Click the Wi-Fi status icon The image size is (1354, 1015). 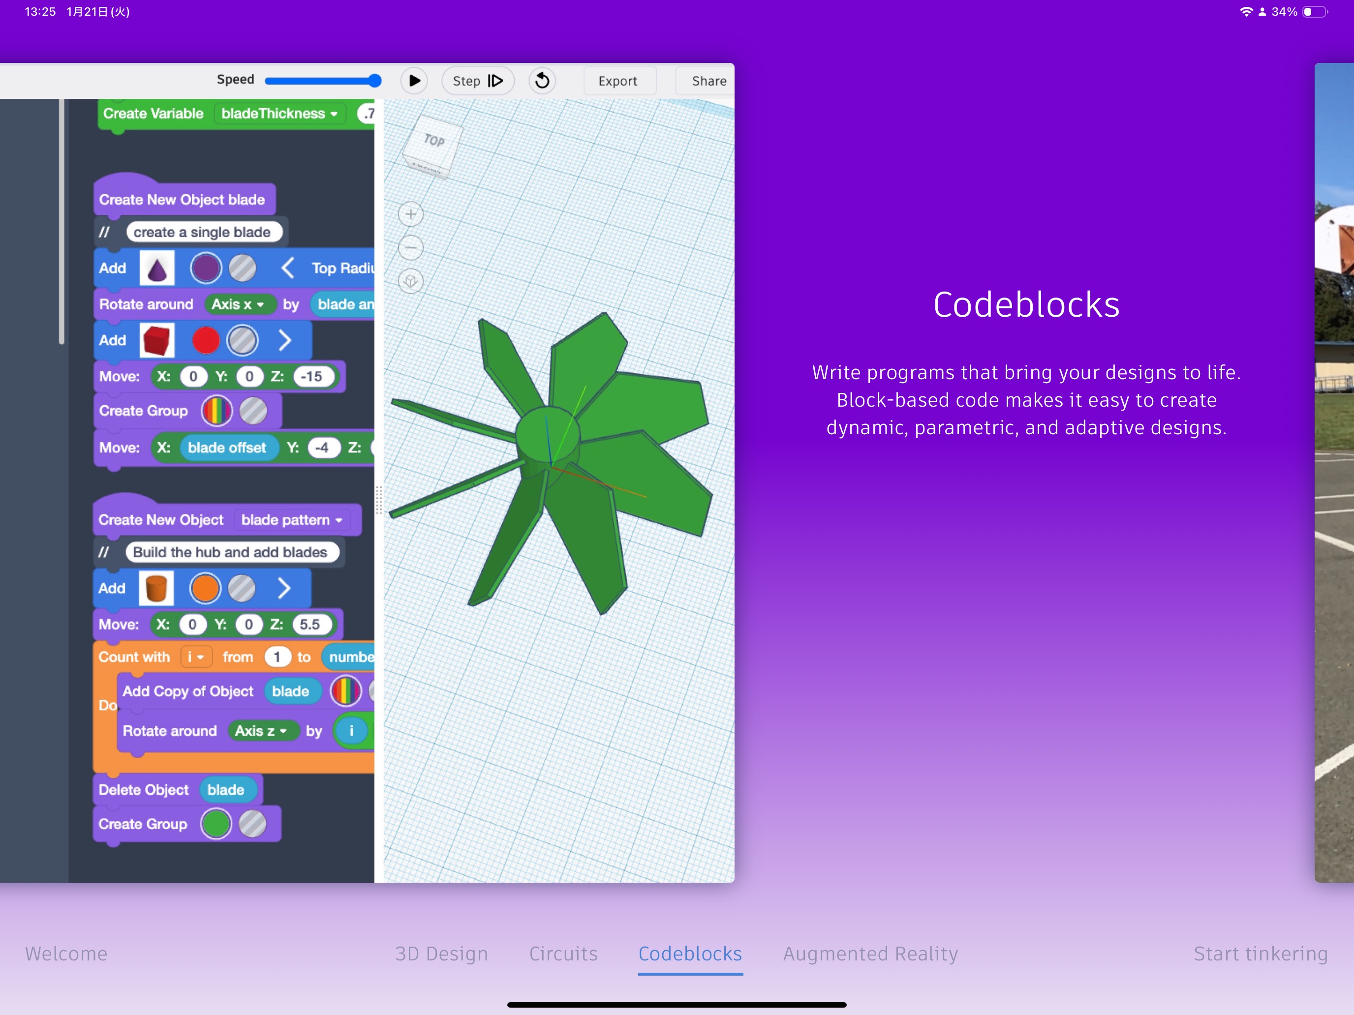(1246, 12)
